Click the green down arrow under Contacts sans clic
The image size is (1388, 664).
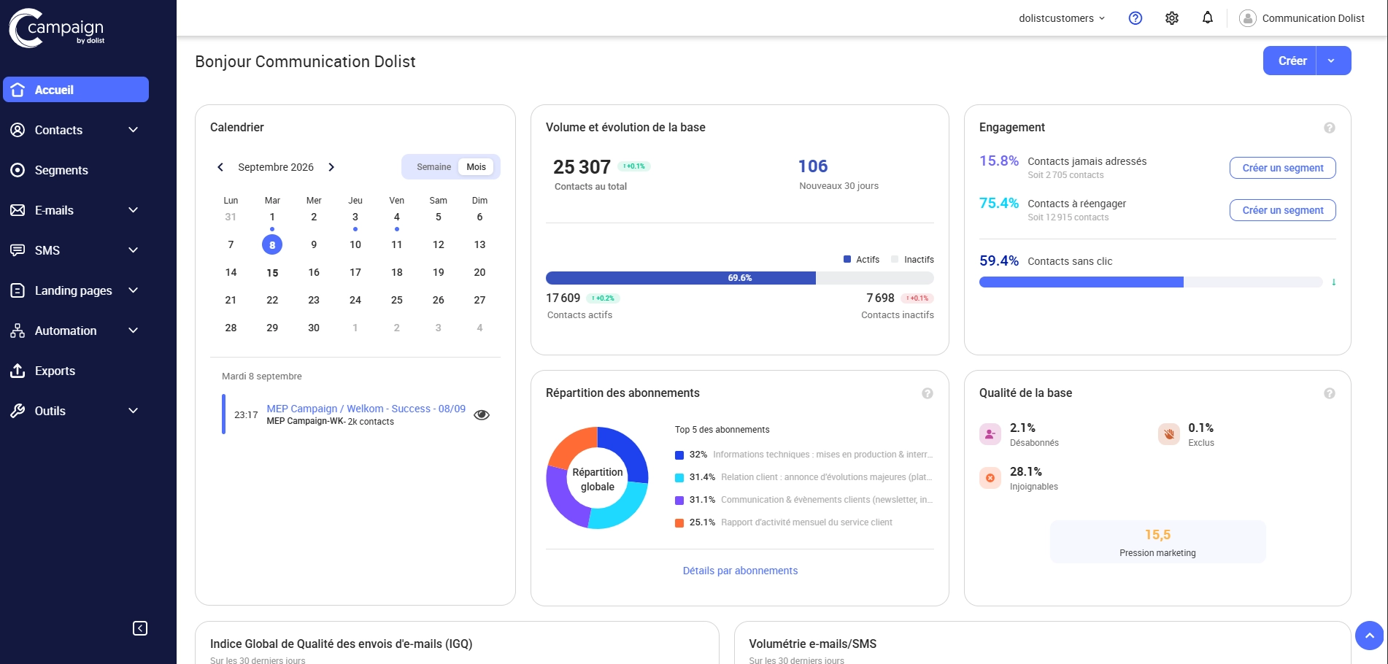tap(1334, 282)
